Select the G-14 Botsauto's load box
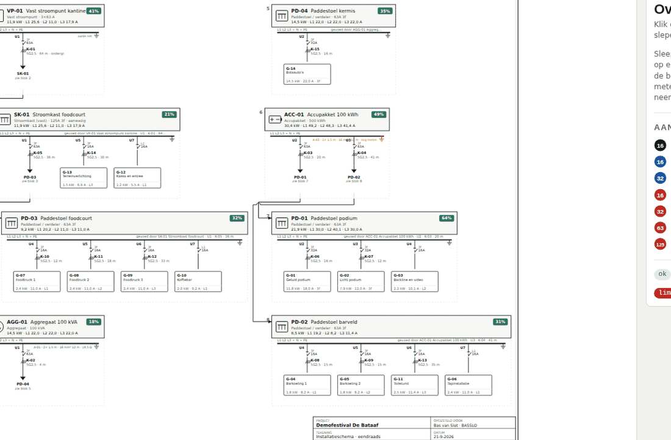This screenshot has height=440, width=671. tap(307, 74)
